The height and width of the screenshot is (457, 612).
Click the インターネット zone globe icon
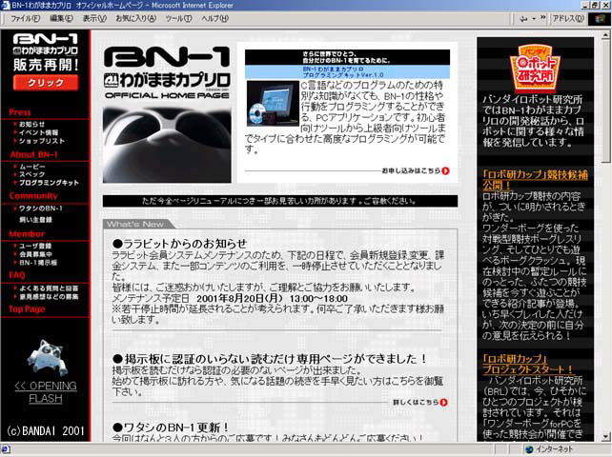pos(529,449)
